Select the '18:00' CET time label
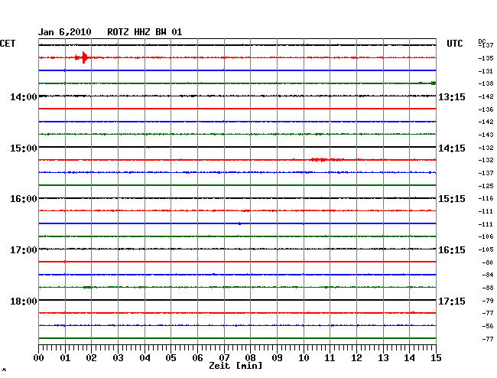 coord(24,301)
